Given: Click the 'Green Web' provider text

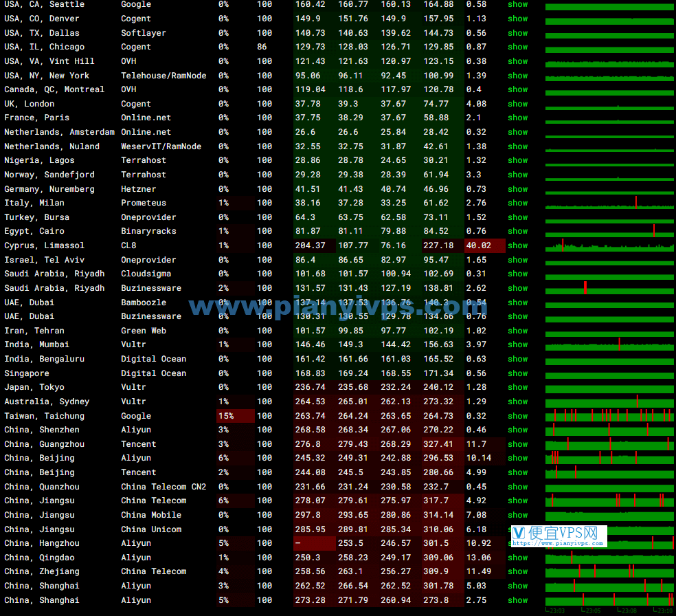Looking at the screenshot, I should [x=144, y=331].
